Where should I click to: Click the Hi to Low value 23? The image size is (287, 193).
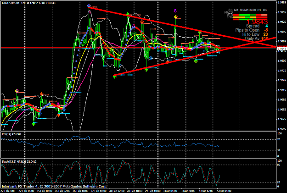click(x=265, y=34)
